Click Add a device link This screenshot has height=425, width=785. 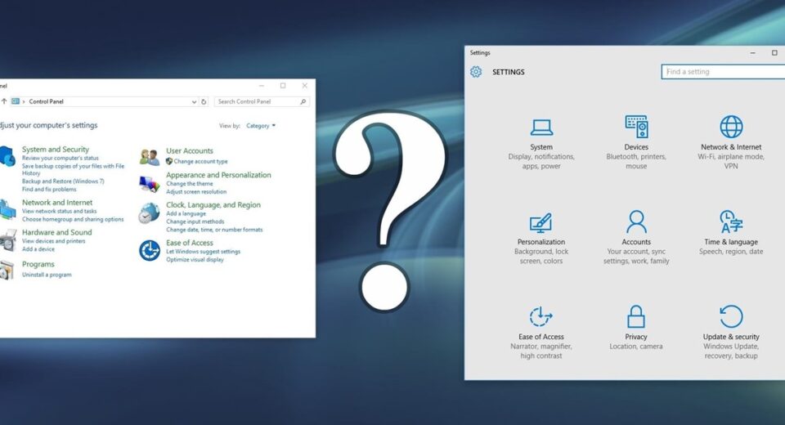[x=38, y=249]
